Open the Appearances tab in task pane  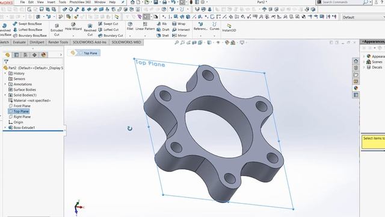point(356,88)
